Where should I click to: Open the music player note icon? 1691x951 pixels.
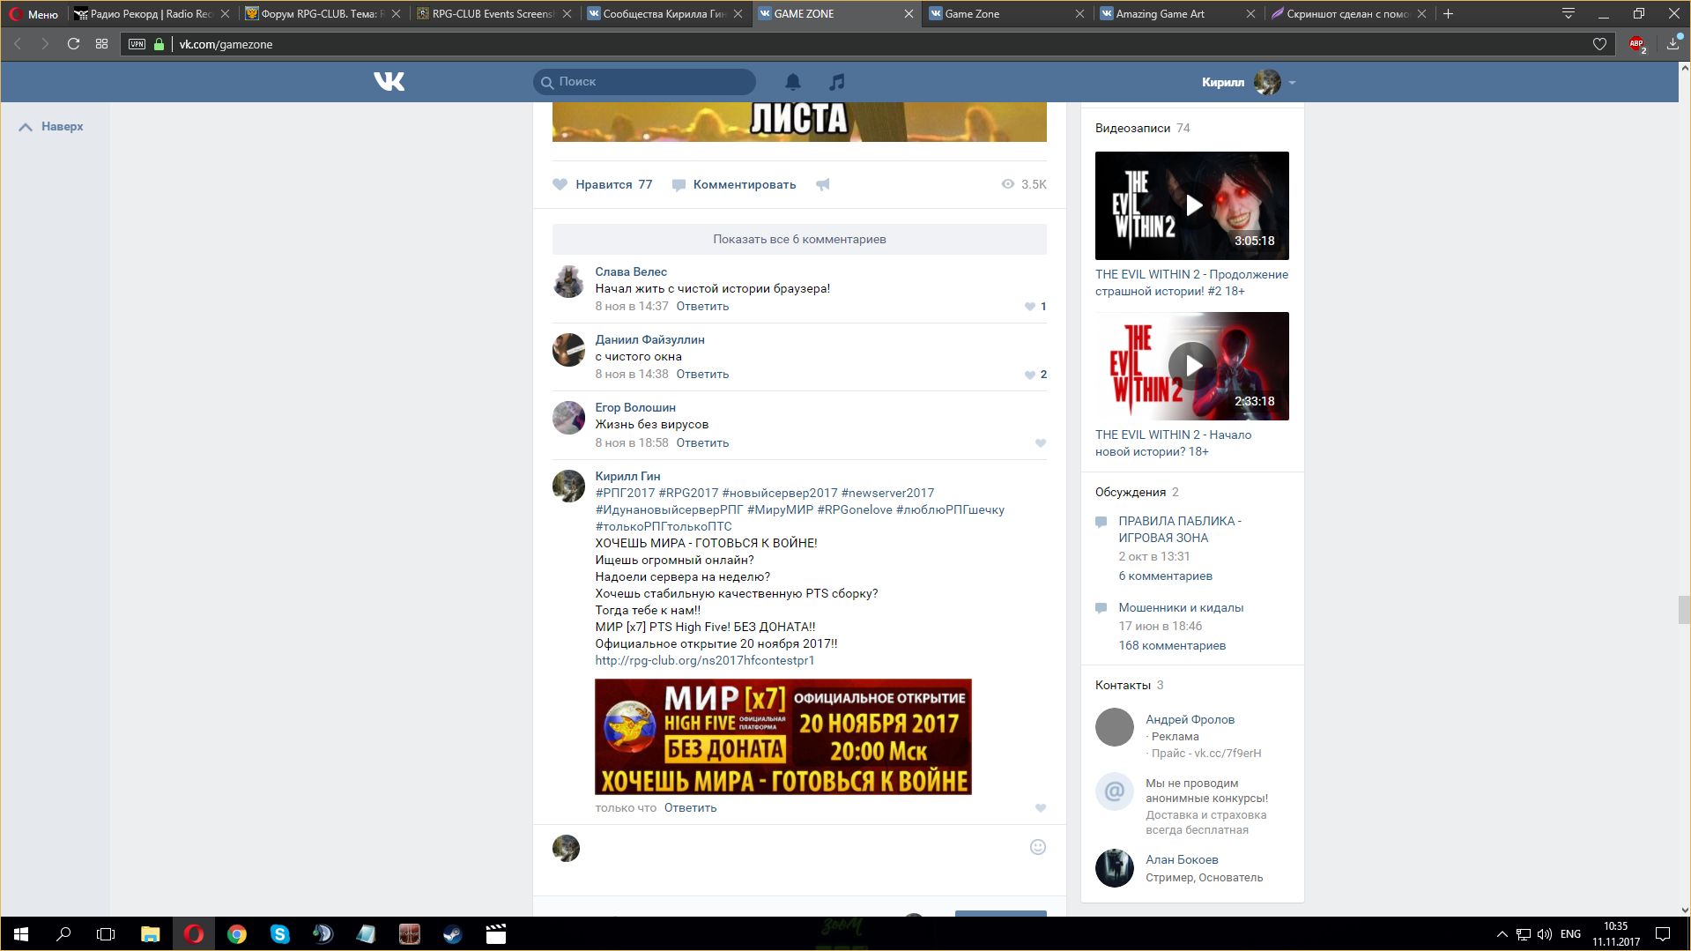836,82
